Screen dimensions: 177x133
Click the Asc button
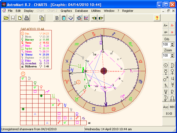(166, 107)
